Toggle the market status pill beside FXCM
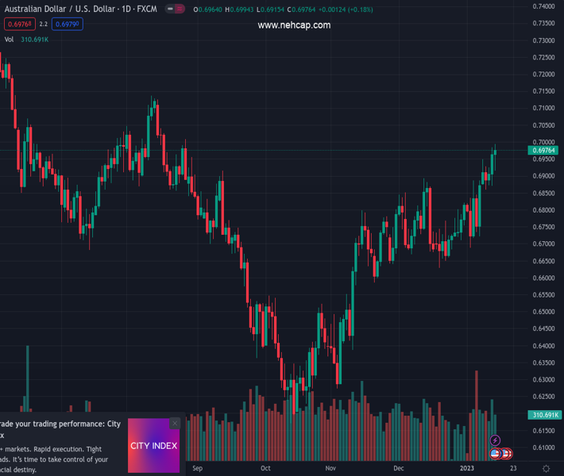Screen dimensions: 564x476 click(176, 10)
